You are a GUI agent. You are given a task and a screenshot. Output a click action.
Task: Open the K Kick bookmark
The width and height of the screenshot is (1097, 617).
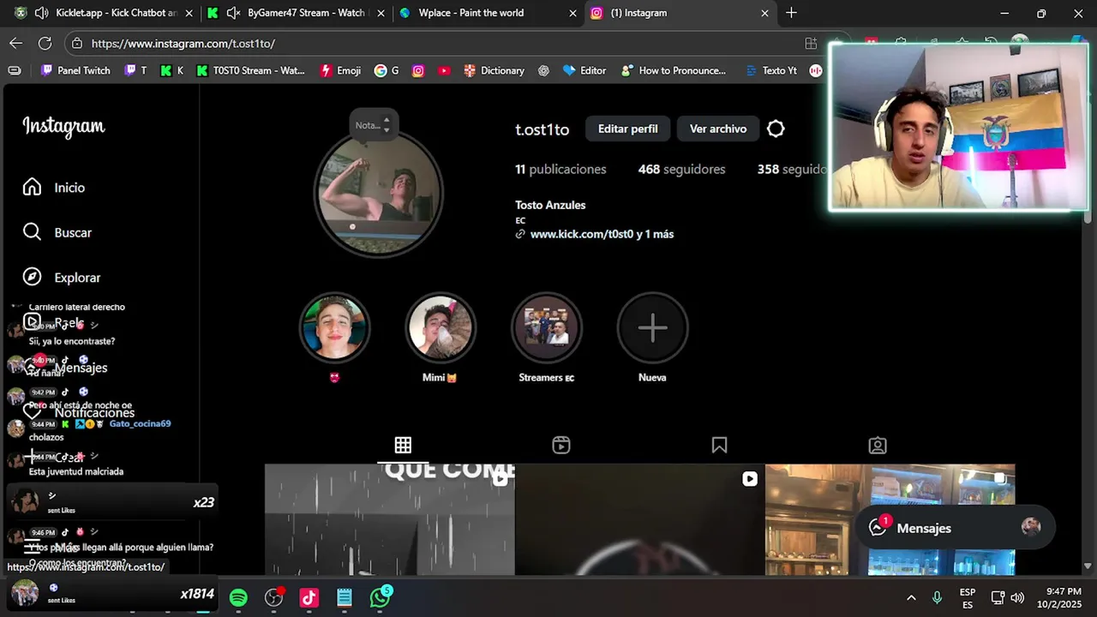171,71
